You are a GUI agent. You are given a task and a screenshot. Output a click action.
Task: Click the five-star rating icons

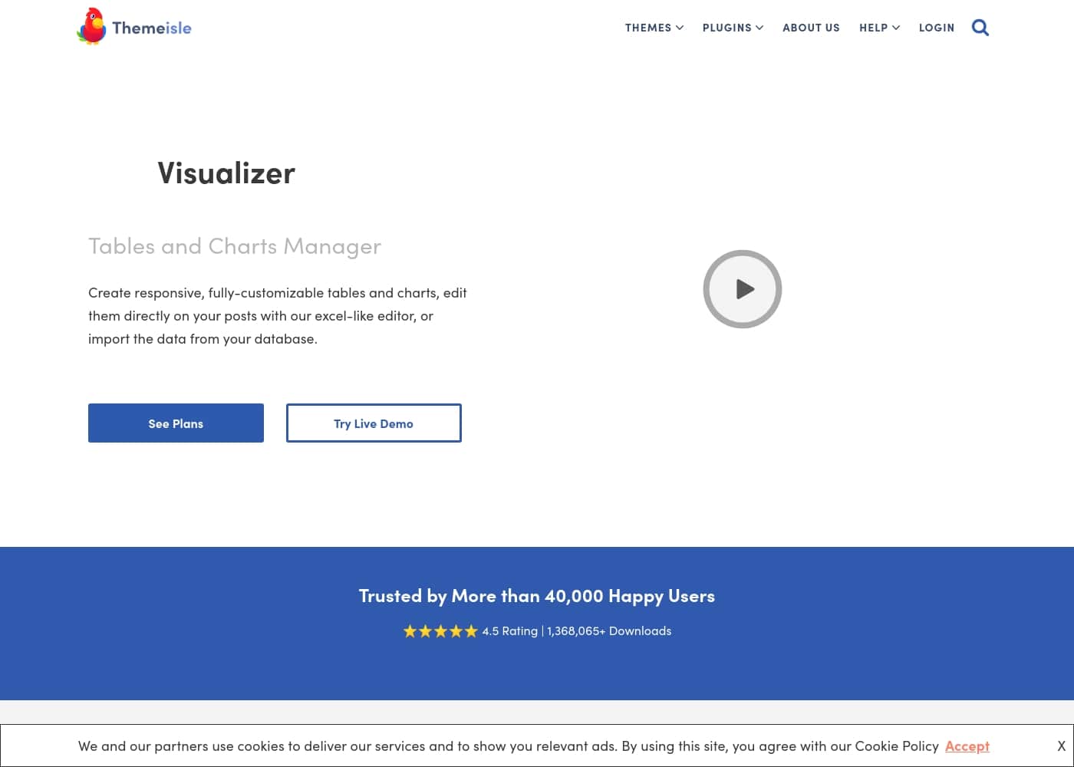[x=440, y=631]
